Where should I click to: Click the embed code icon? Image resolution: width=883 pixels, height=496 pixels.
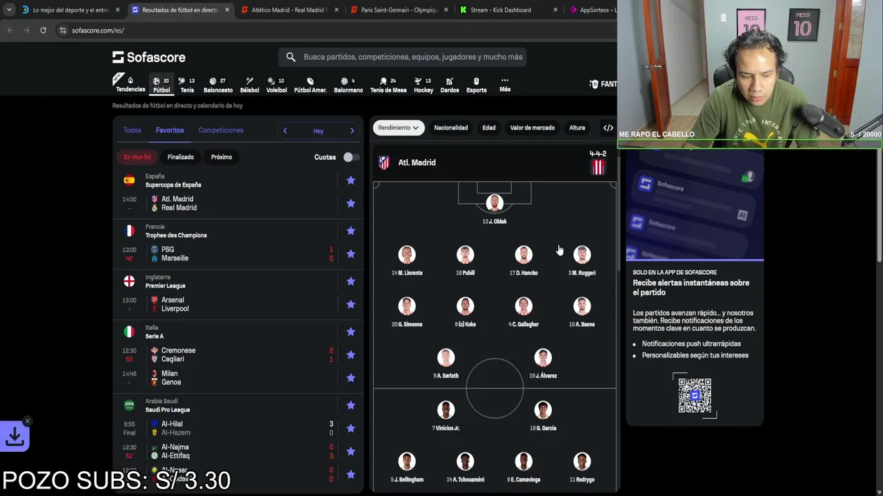click(x=608, y=127)
